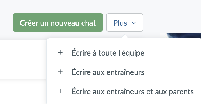
Task: Click the chevron arrow inside Plus
Action: (x=134, y=23)
